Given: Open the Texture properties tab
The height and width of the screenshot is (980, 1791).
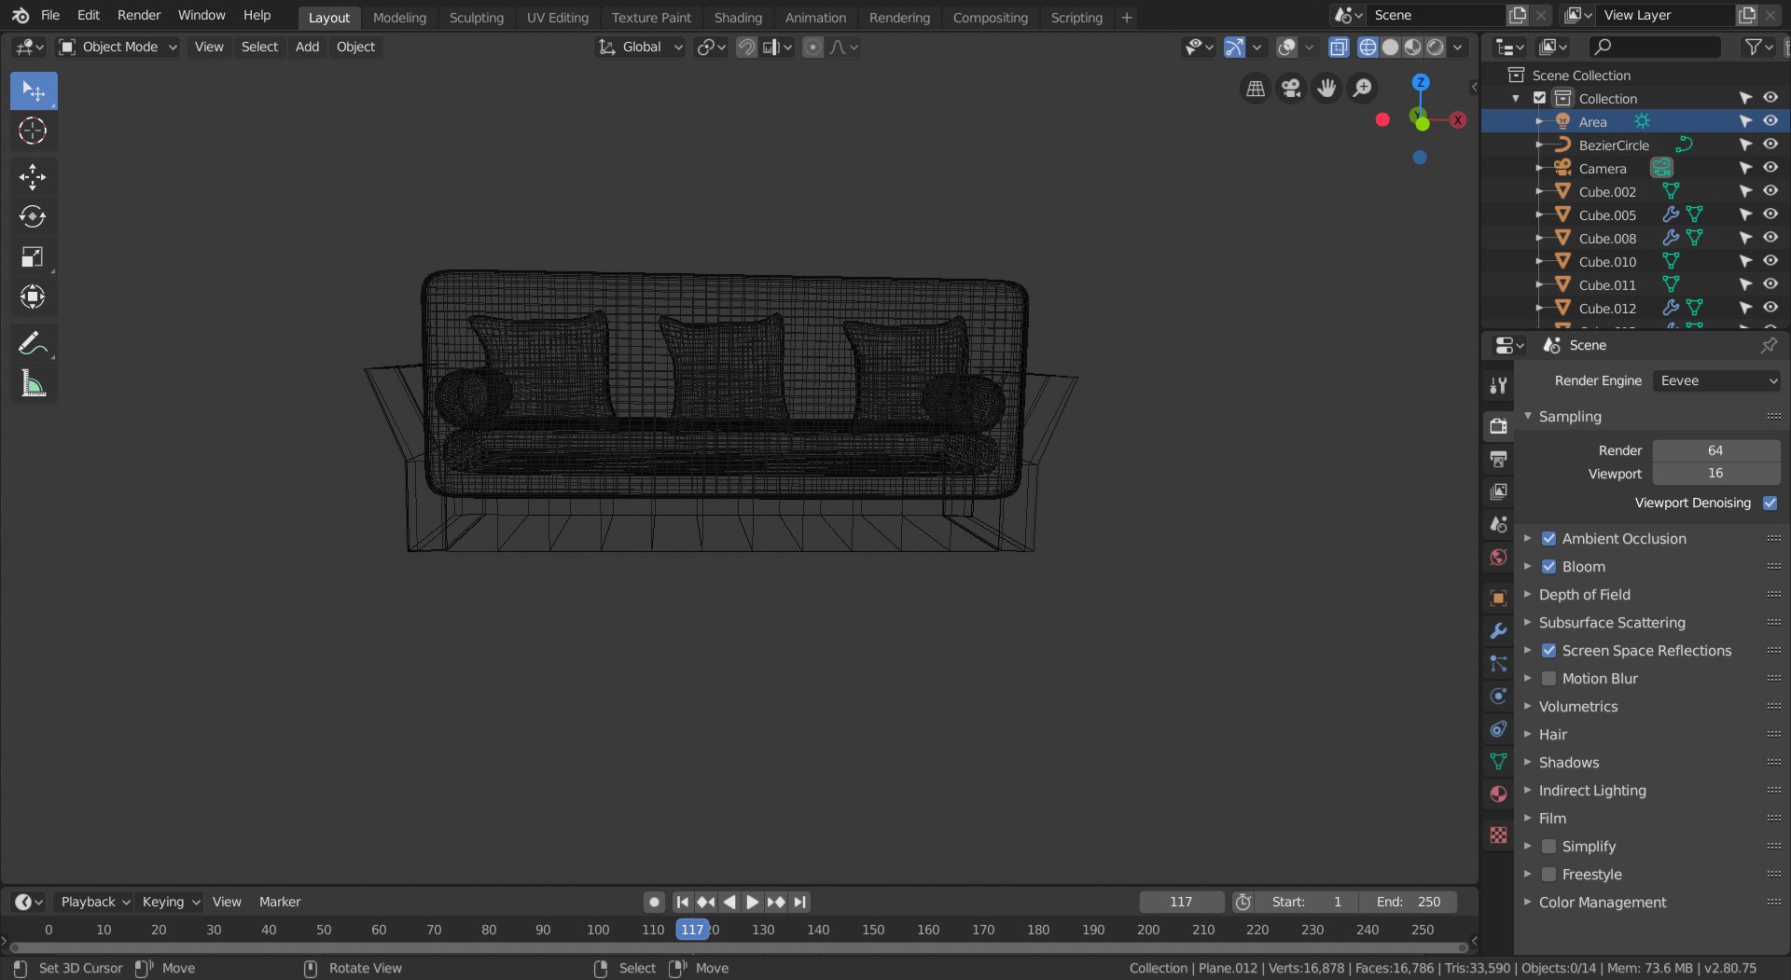Looking at the screenshot, I should pyautogui.click(x=1499, y=835).
